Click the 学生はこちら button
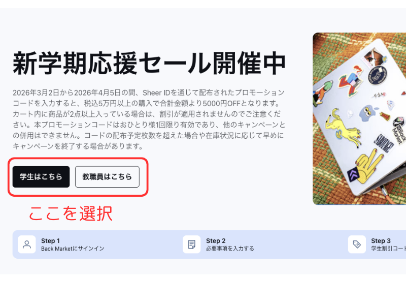The image size is (406, 305). coord(41,177)
